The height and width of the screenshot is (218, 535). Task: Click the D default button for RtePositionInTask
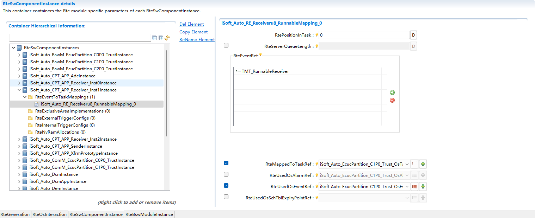click(x=413, y=35)
